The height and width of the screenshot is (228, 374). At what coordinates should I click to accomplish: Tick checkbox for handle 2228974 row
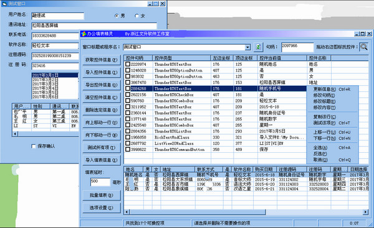128,64
